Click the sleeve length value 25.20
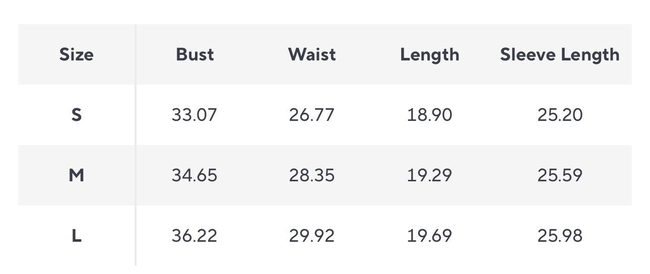Viewport: 650px width, 274px height. [559, 115]
